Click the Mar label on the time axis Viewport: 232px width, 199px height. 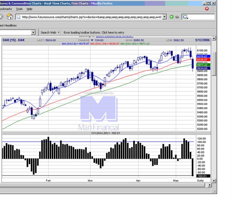point(90,181)
